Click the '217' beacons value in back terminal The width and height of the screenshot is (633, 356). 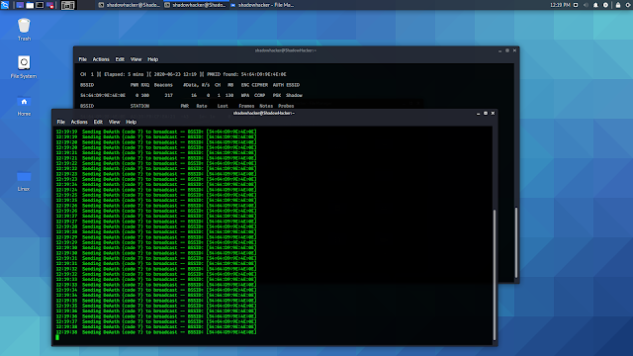pos(169,95)
